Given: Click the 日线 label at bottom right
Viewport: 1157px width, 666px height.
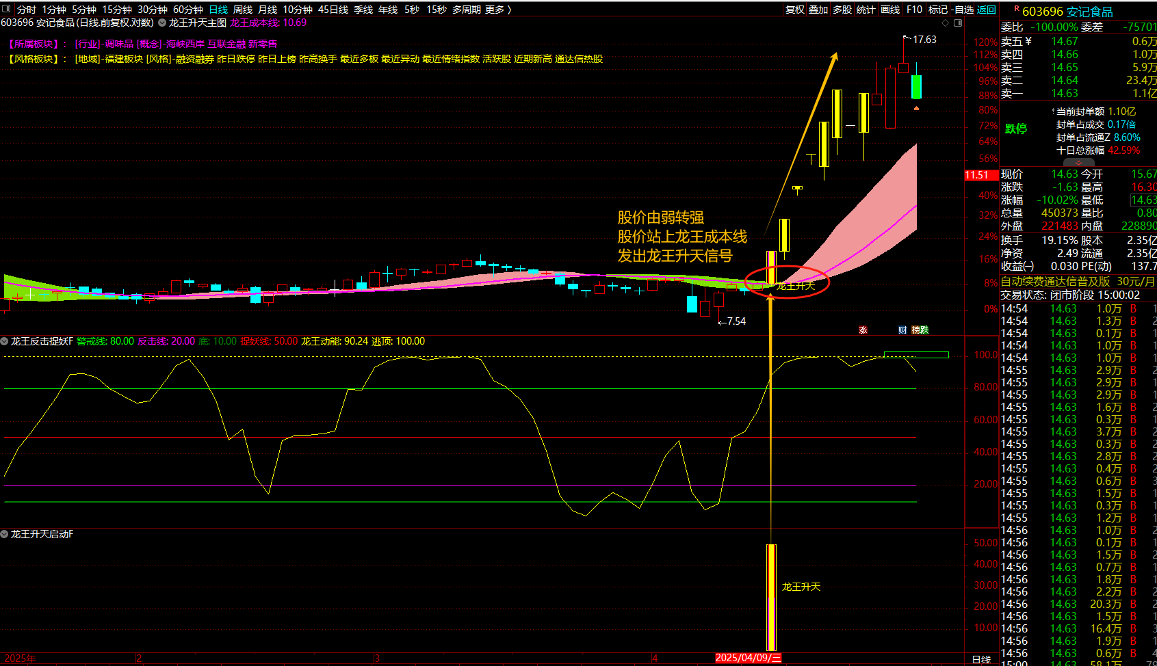Looking at the screenshot, I should pos(981,659).
